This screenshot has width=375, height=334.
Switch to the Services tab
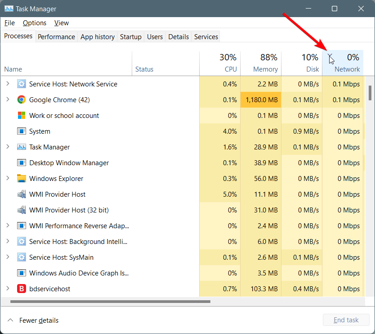[x=206, y=36]
